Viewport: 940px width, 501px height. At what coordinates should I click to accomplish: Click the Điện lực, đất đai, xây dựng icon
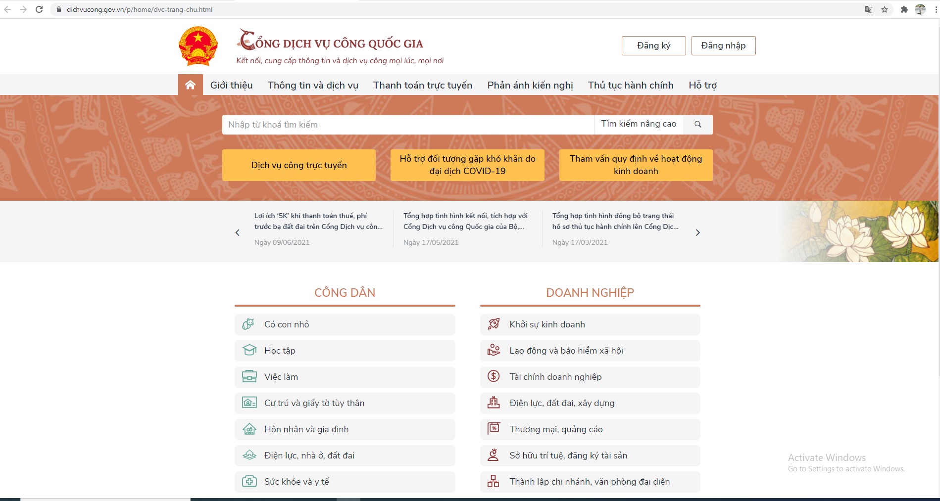494,403
